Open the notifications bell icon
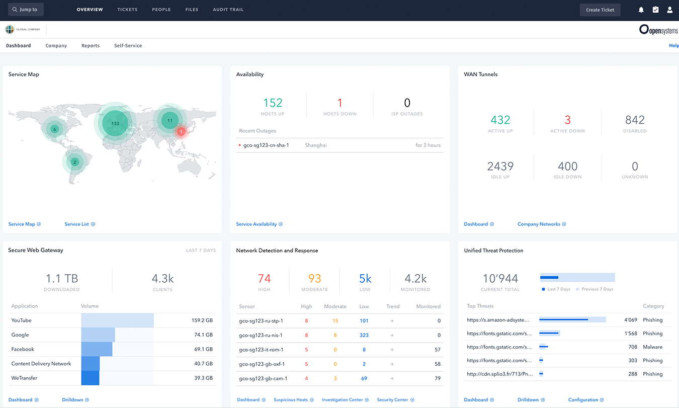Image resolution: width=679 pixels, height=408 pixels. pyautogui.click(x=641, y=10)
